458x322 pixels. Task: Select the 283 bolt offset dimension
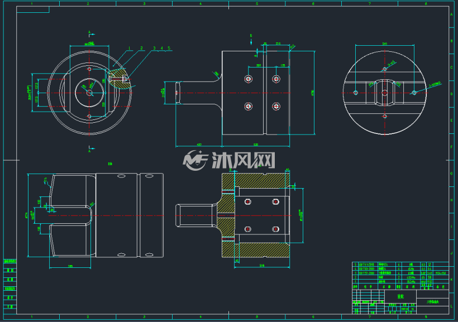pyautogui.click(x=259, y=65)
